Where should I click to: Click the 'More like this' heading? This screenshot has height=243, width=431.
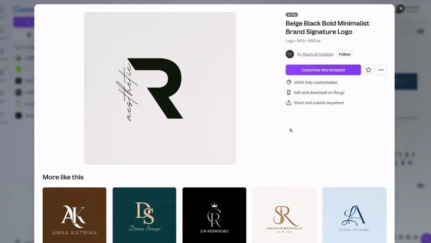(x=63, y=177)
